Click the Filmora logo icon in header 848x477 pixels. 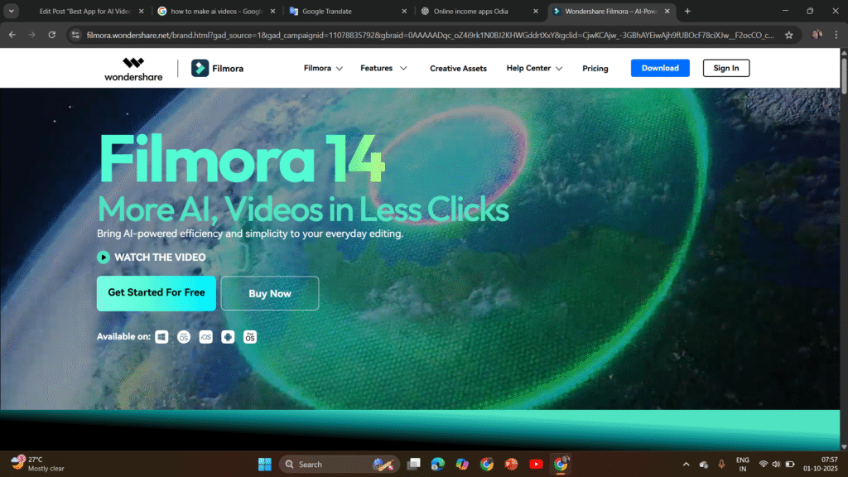pos(200,68)
